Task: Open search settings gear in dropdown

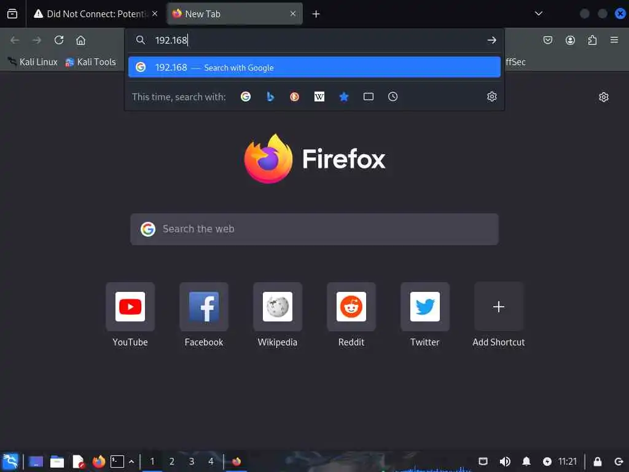Action: point(492,96)
